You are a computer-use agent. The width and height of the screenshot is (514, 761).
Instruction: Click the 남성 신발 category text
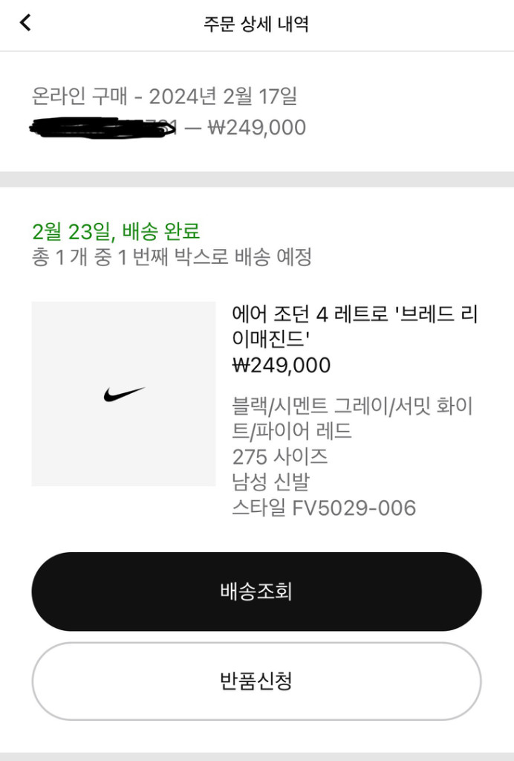click(x=270, y=482)
